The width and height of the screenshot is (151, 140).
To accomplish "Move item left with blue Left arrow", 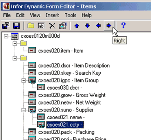I will 98,26.
